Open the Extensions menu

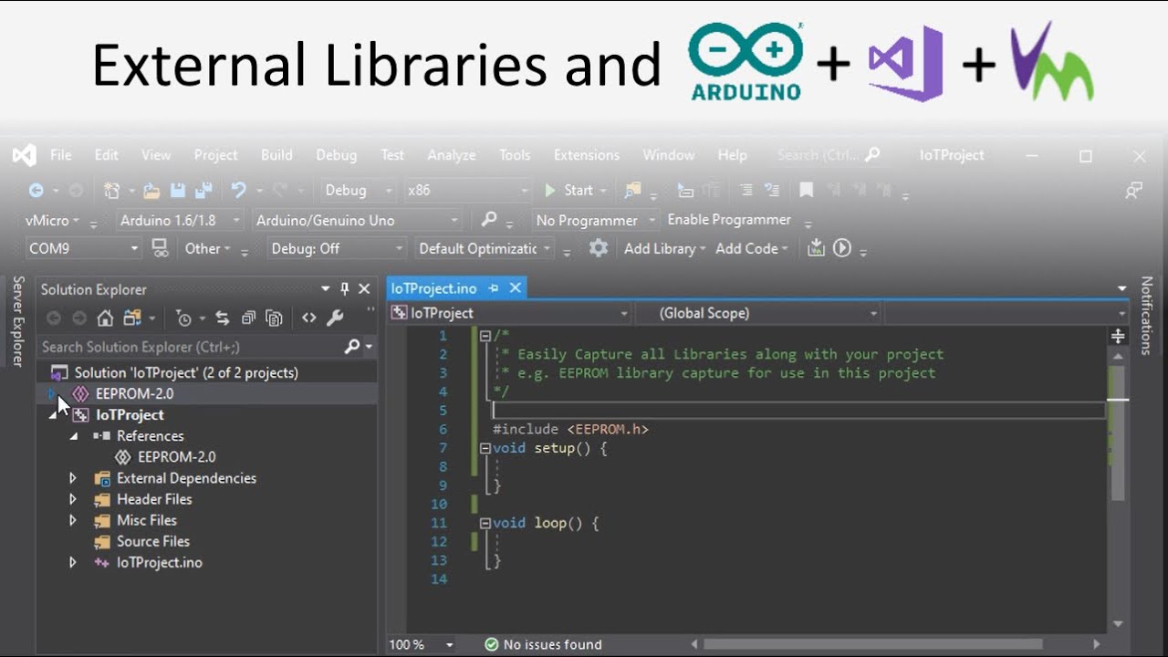point(586,155)
